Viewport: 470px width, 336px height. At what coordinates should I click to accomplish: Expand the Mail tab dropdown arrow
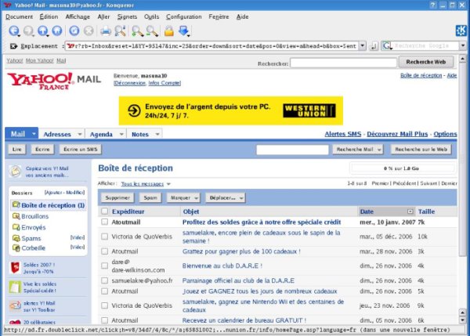click(34, 134)
